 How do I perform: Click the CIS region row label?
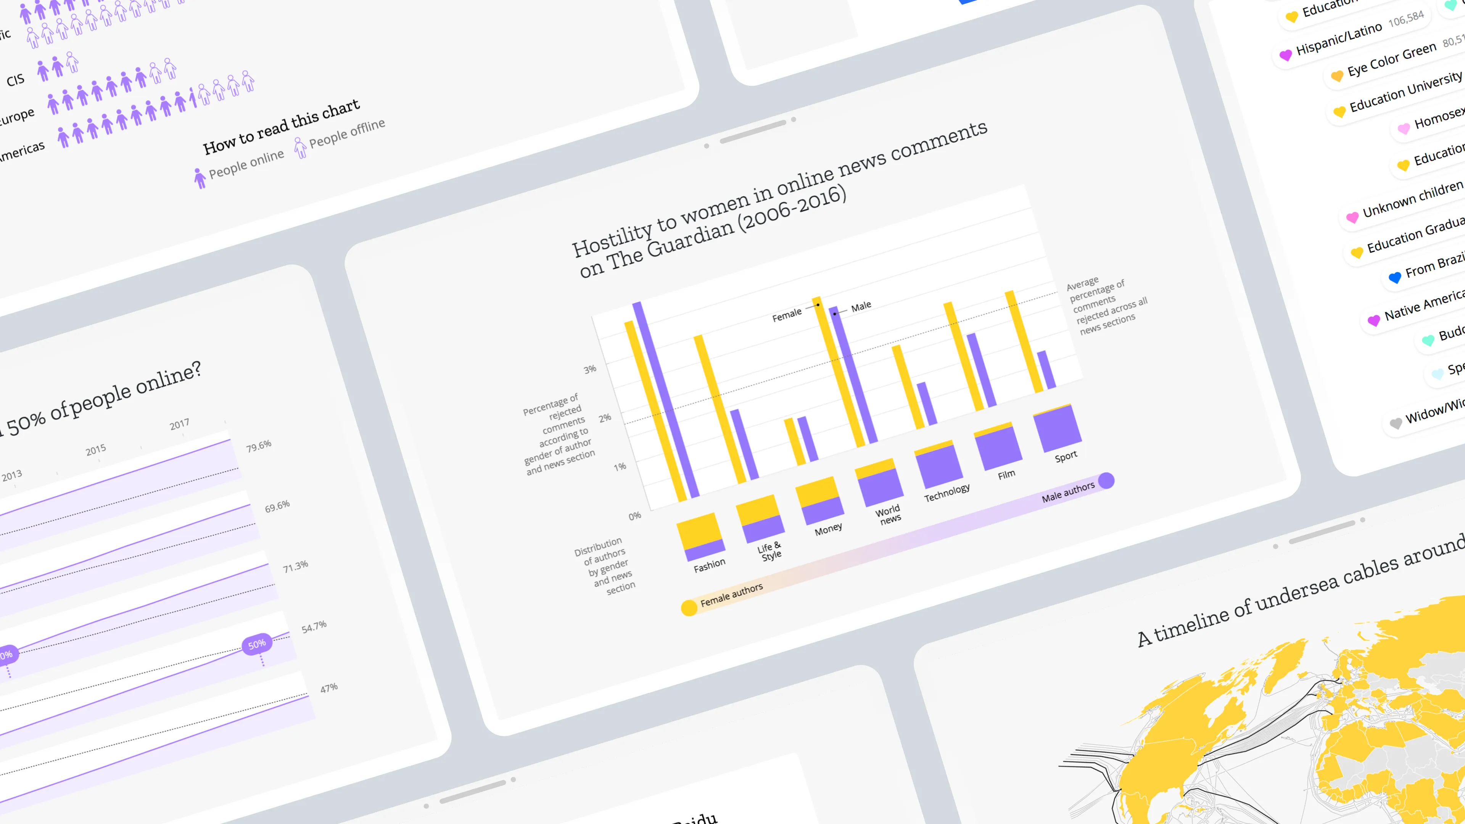click(15, 80)
